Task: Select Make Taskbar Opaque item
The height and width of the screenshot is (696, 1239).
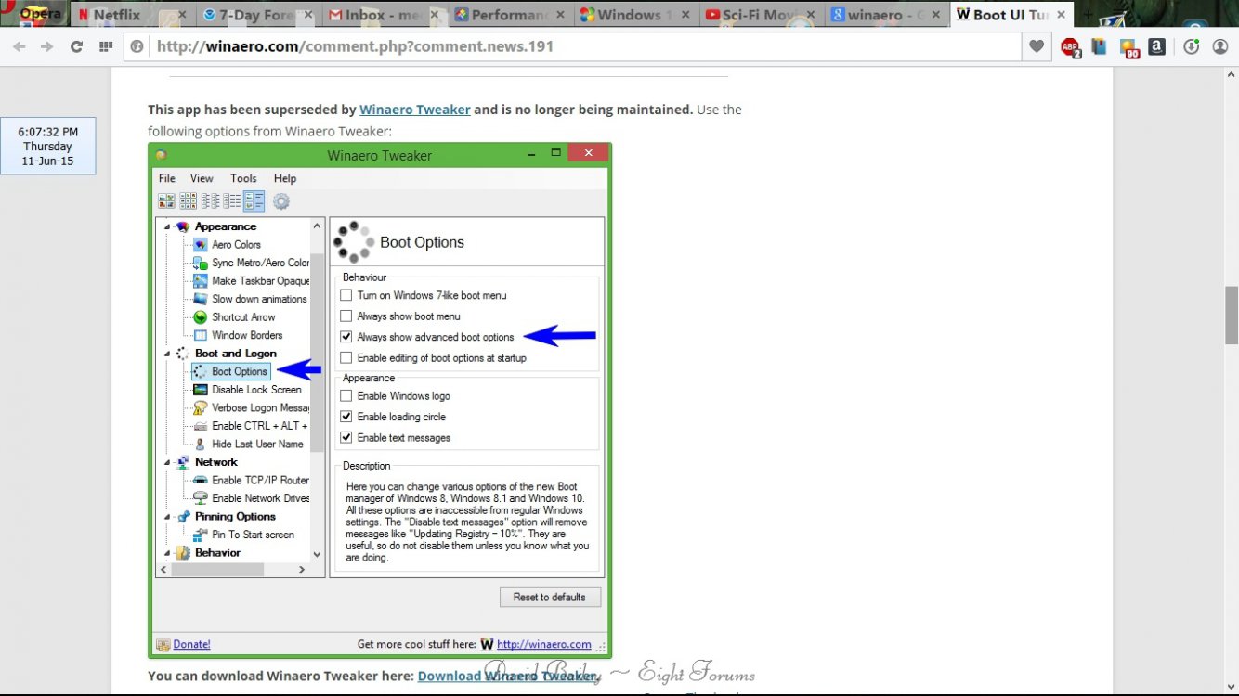Action: pos(251,281)
